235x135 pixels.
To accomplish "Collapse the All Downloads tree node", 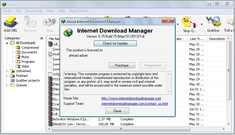I will (7, 43).
